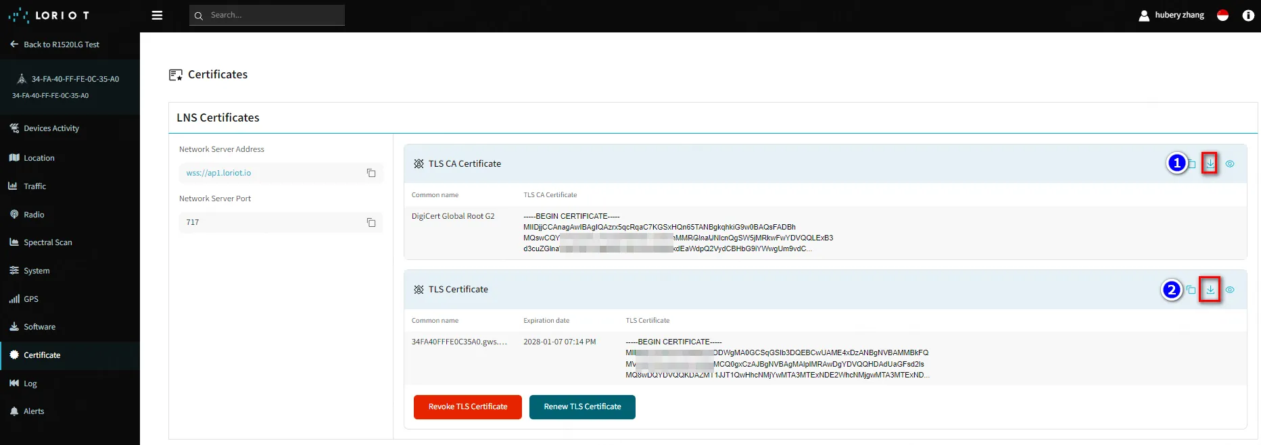The height and width of the screenshot is (445, 1261).
Task: Open Devices Activity in sidebar
Action: click(x=51, y=128)
